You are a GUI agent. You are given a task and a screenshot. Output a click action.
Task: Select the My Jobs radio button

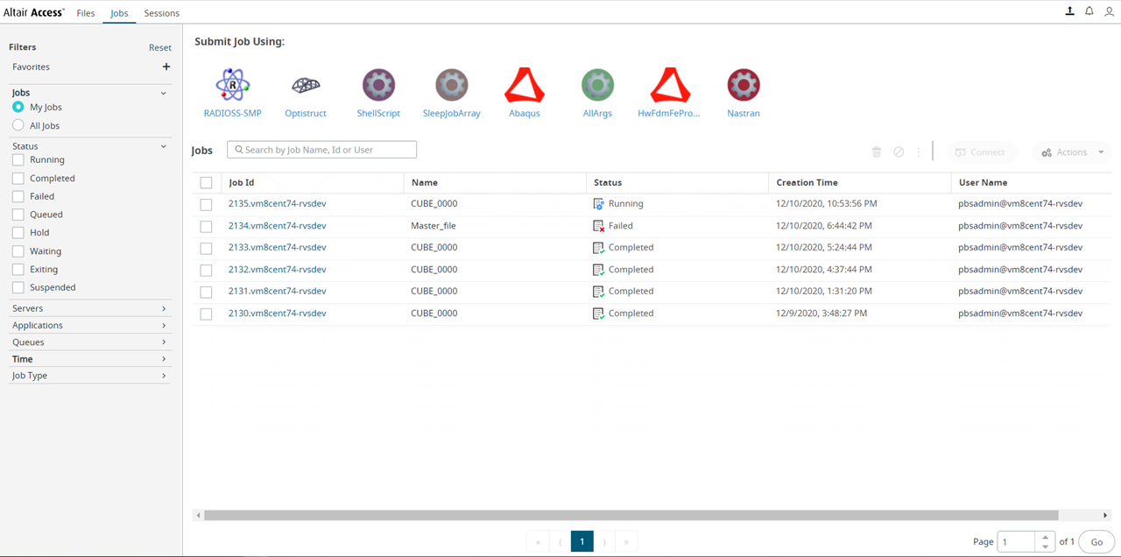pos(18,107)
